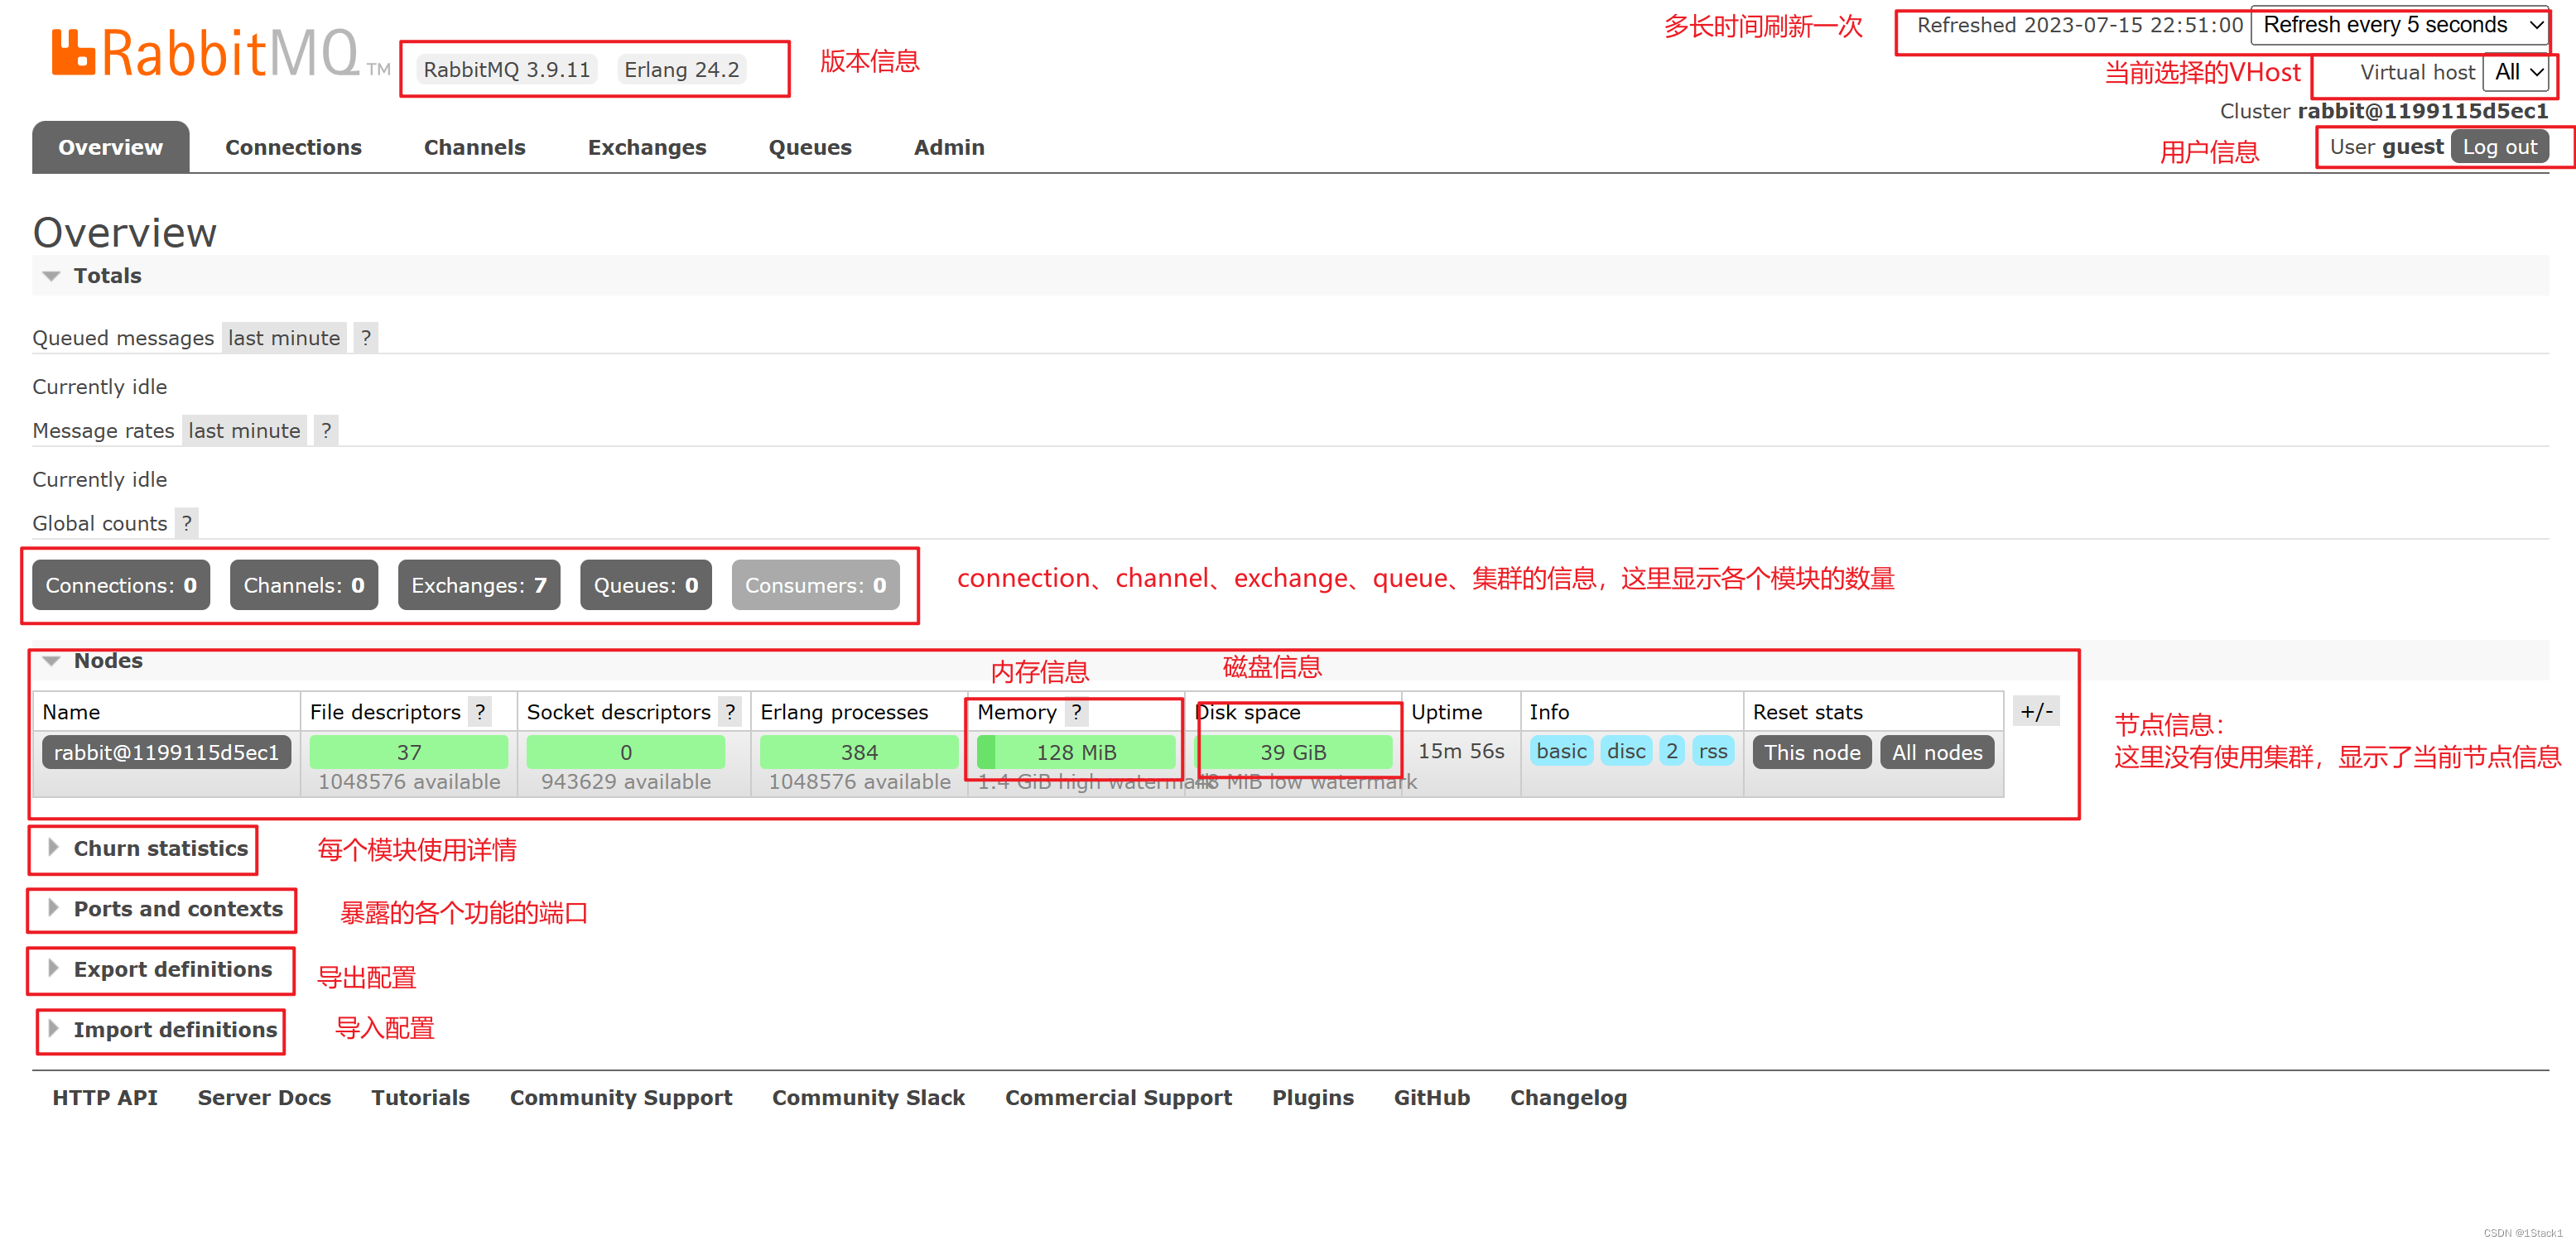Reset stats for All nodes

[x=1936, y=753]
